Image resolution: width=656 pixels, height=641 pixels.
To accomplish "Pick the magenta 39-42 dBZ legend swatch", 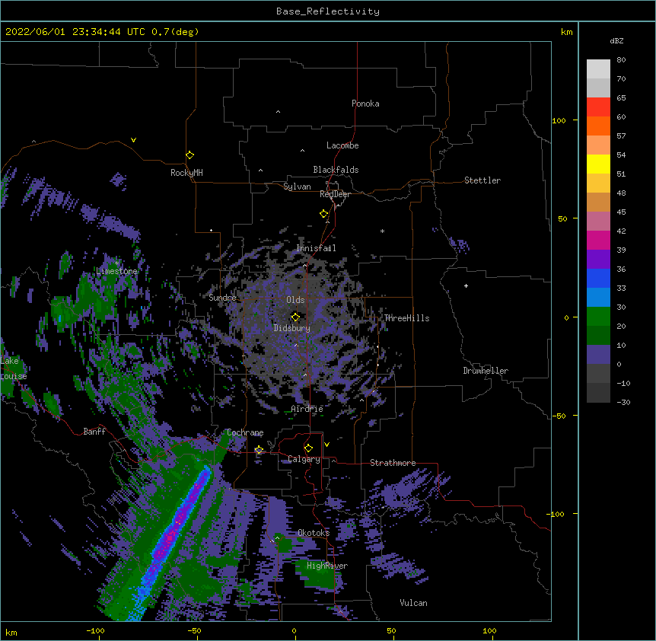I will pyautogui.click(x=598, y=240).
